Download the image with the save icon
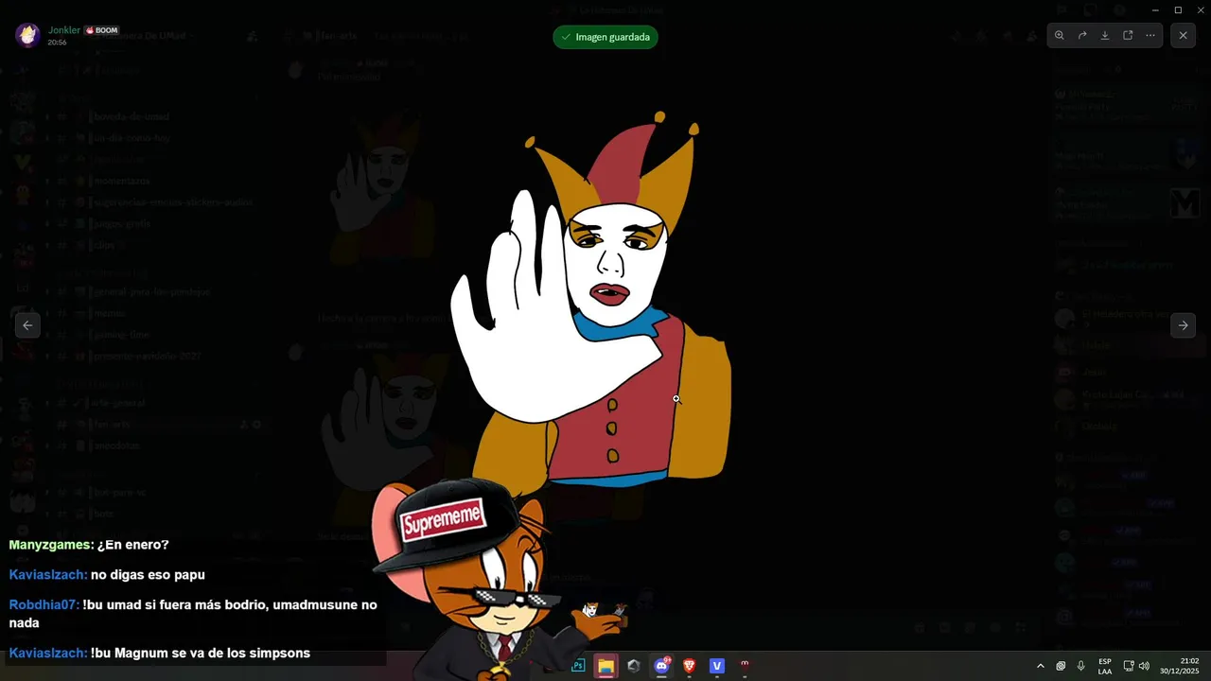 click(1105, 35)
